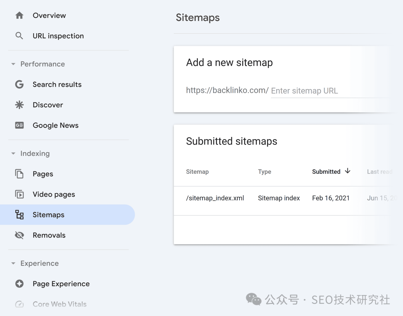Click the Page Experience icon

pyautogui.click(x=19, y=284)
